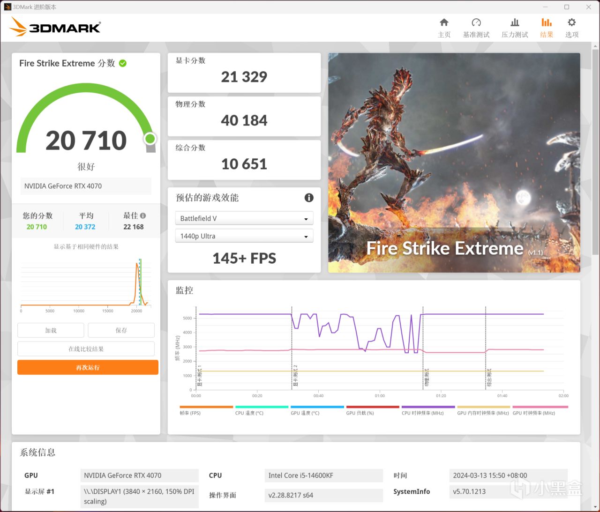
Task: Click the 时间 value 2024-03-13 15:50
Action: (x=508, y=475)
